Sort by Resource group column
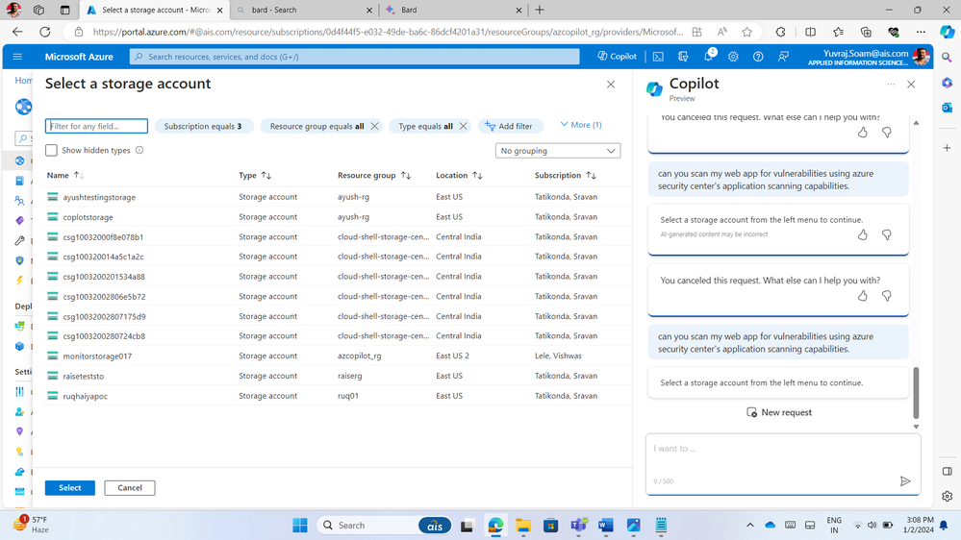This screenshot has height=540, width=961. 374,175
